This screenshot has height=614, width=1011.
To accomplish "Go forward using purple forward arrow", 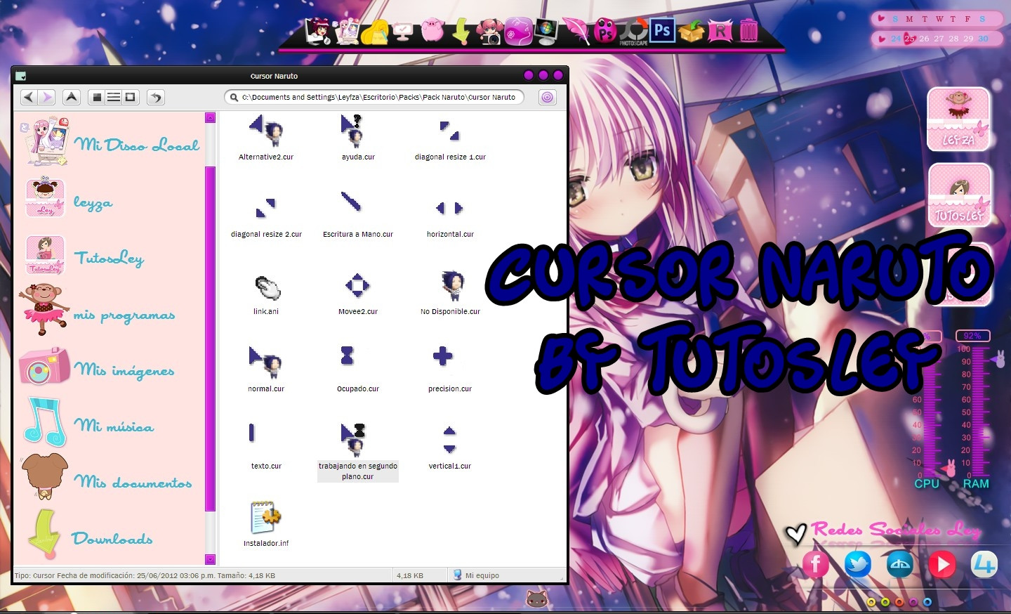I will point(46,97).
